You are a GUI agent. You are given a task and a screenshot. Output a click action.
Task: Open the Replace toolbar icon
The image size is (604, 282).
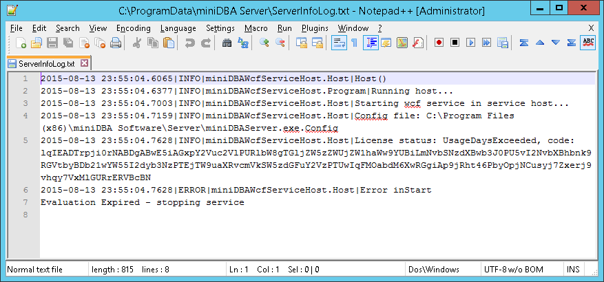(x=243, y=43)
